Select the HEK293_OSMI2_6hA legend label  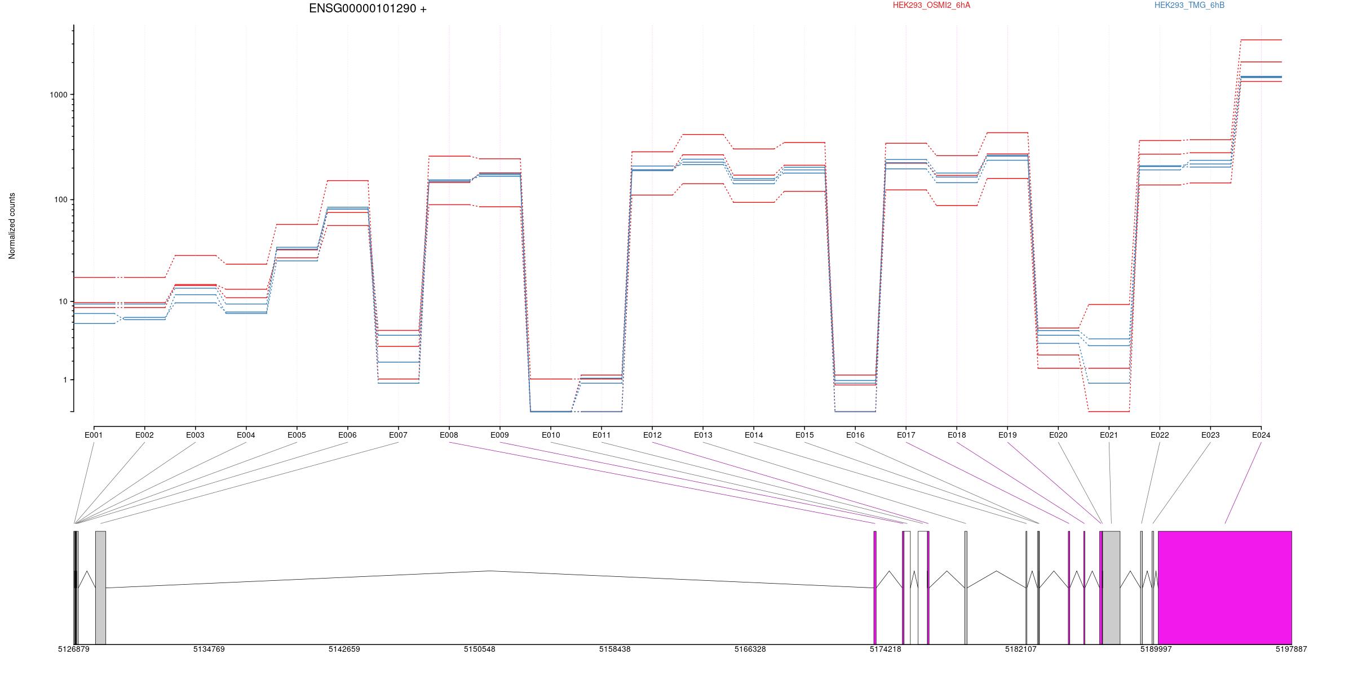[x=931, y=5]
